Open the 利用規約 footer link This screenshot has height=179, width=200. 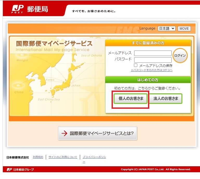point(38,157)
